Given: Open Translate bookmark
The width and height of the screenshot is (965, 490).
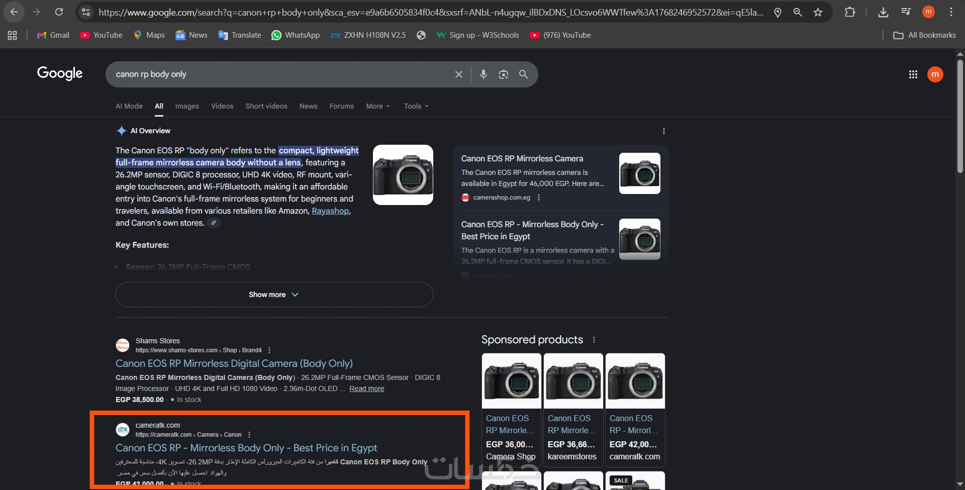Looking at the screenshot, I should 240,35.
